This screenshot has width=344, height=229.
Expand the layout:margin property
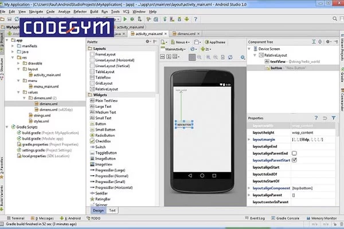click(x=249, y=139)
